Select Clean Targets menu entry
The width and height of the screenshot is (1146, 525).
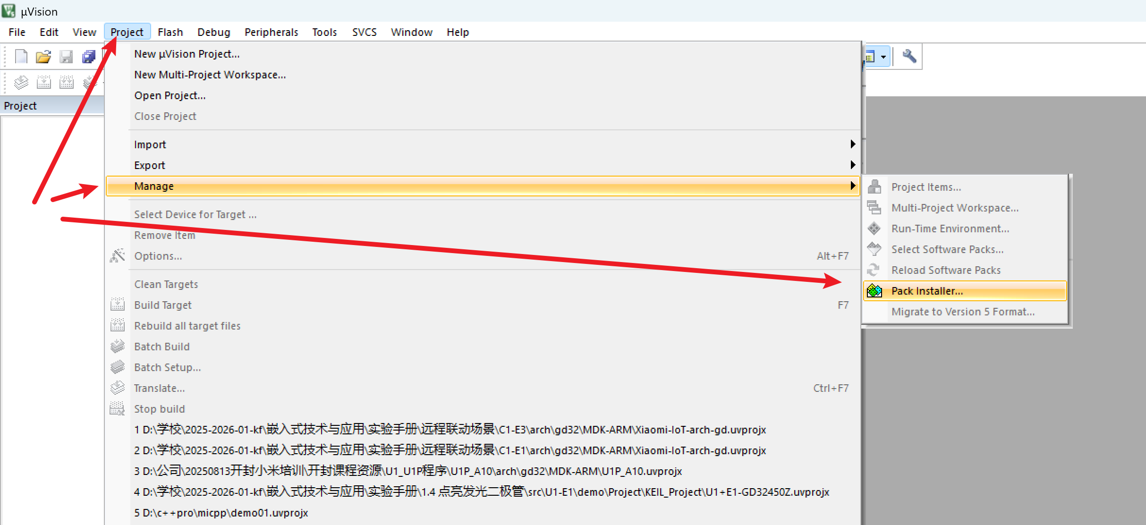(x=483, y=284)
